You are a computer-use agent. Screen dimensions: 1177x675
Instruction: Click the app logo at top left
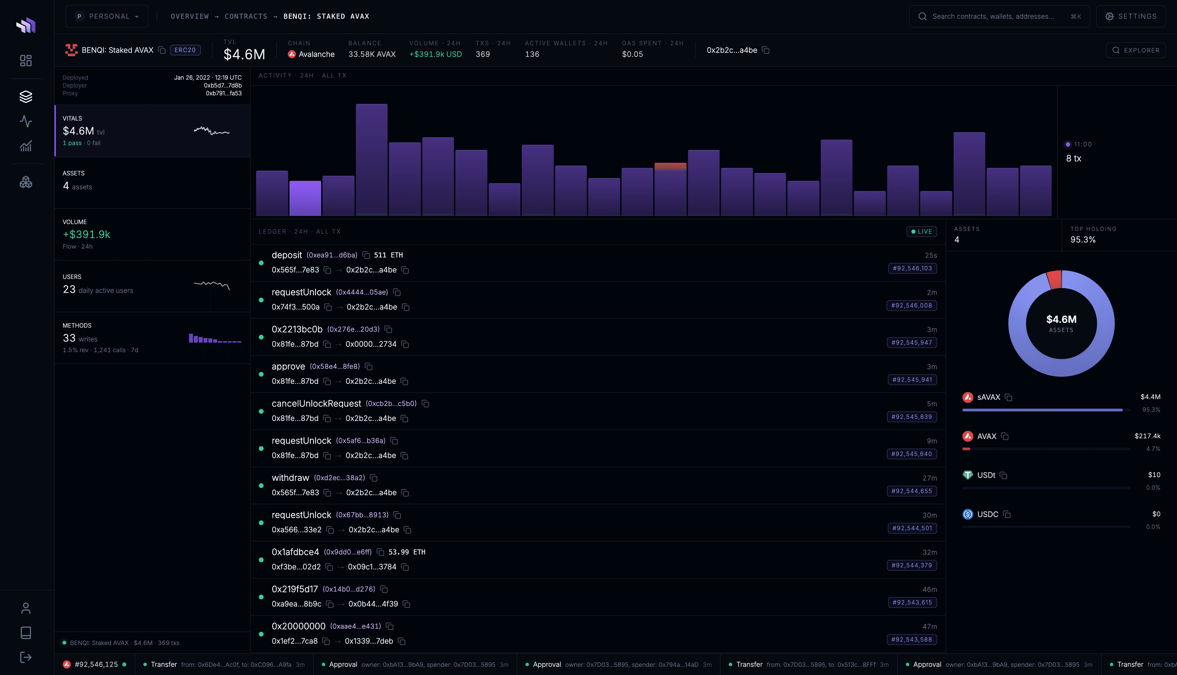(x=26, y=25)
